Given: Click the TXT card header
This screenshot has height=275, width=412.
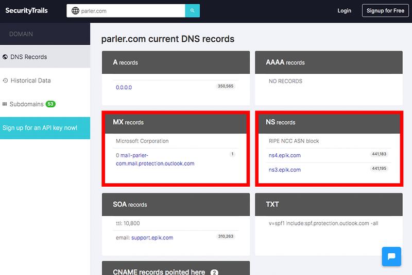Looking at the screenshot, I should (329, 204).
